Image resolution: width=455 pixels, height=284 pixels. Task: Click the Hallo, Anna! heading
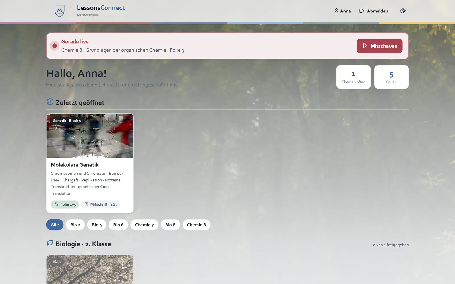[76, 73]
